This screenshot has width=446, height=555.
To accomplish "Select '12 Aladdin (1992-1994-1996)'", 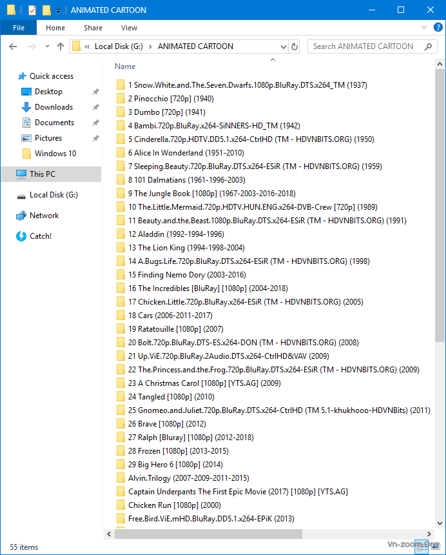I will pos(176,234).
